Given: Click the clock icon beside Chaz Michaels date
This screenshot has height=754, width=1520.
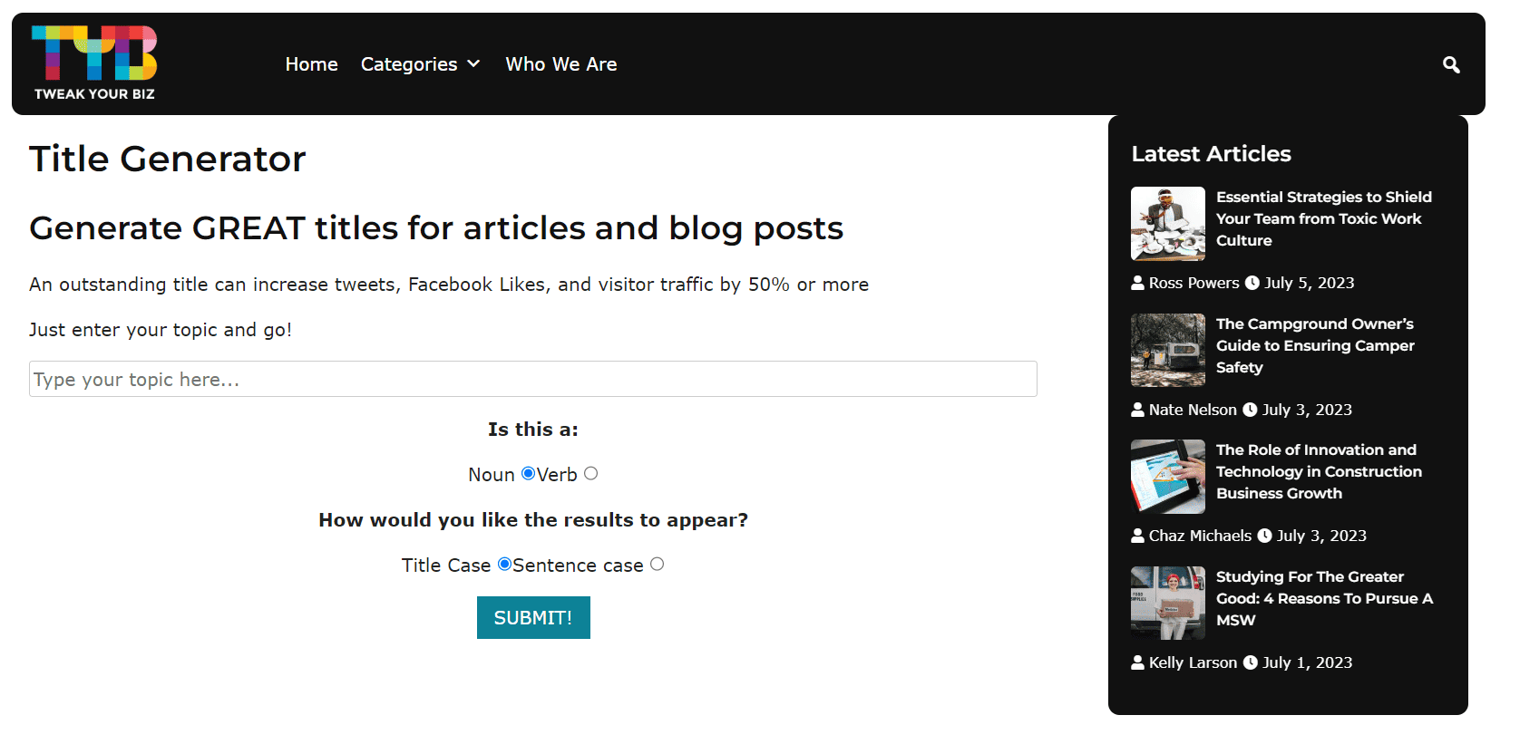Looking at the screenshot, I should [1264, 536].
